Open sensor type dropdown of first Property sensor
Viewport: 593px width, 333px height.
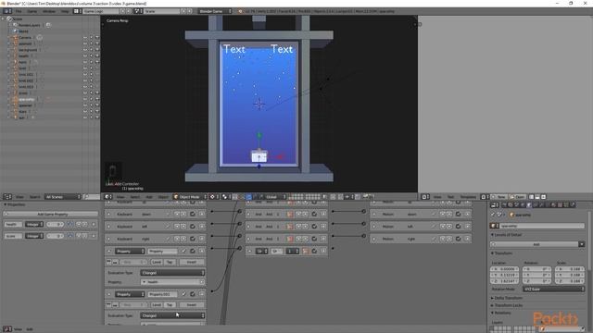130,251
